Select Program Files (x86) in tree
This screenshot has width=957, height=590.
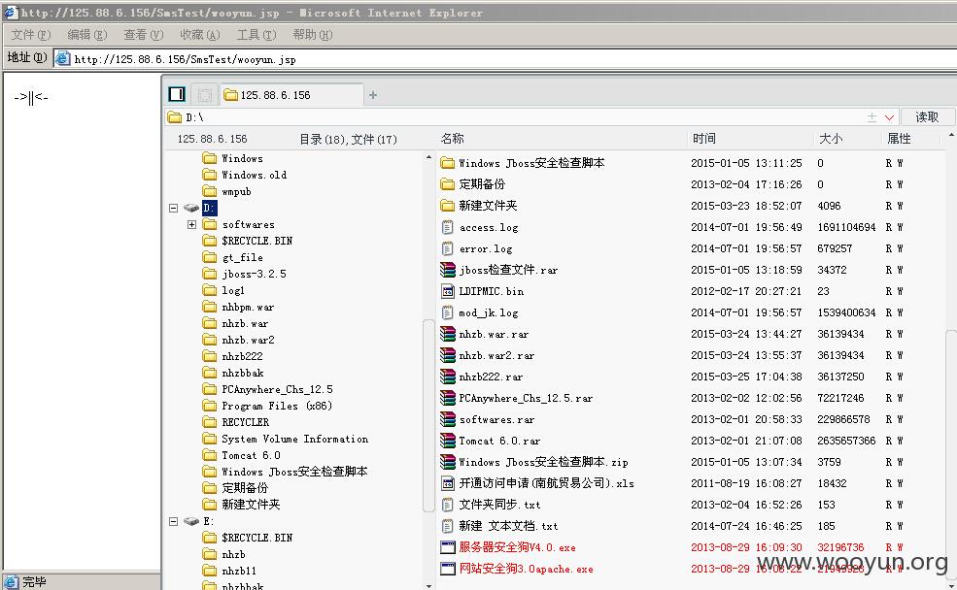tap(277, 406)
